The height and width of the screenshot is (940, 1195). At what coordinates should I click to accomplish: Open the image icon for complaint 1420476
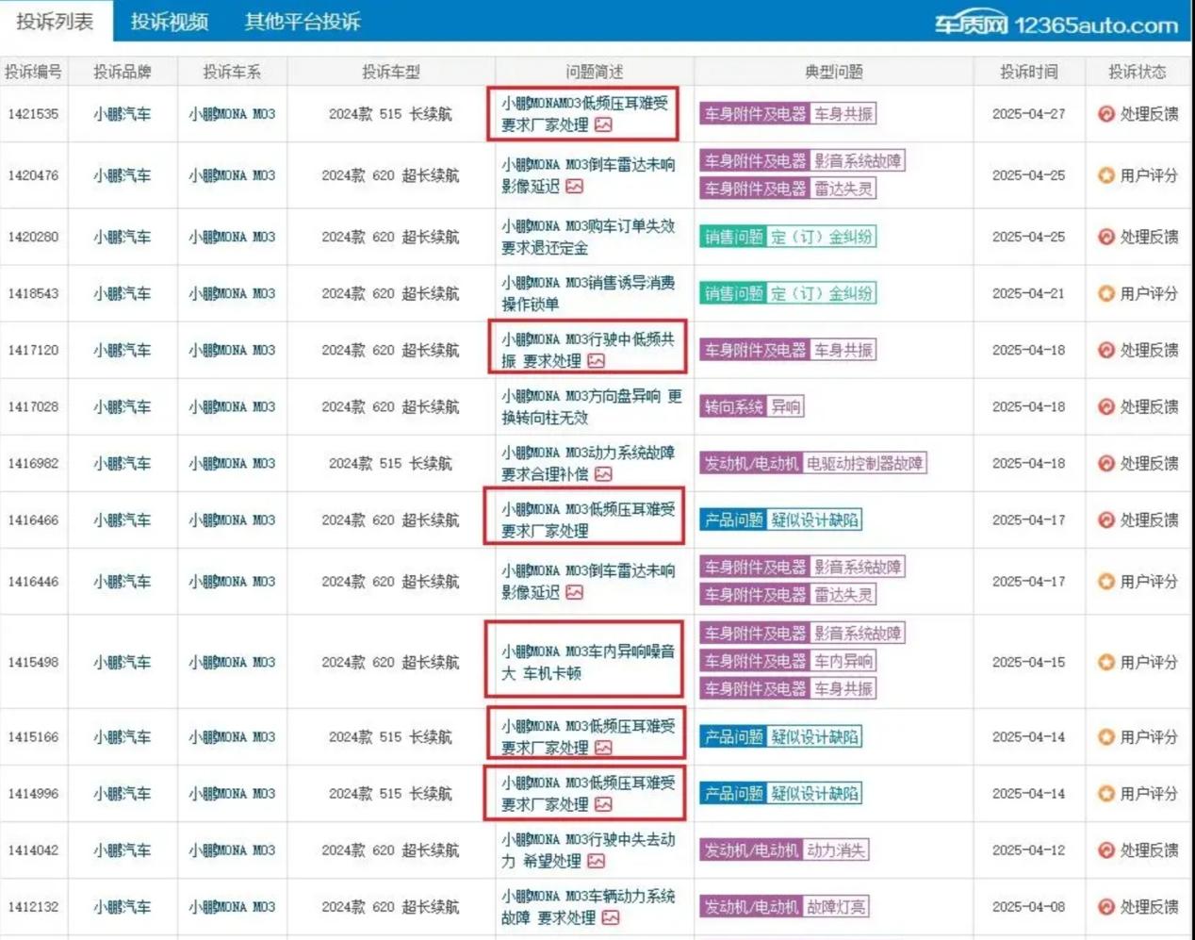tap(574, 187)
